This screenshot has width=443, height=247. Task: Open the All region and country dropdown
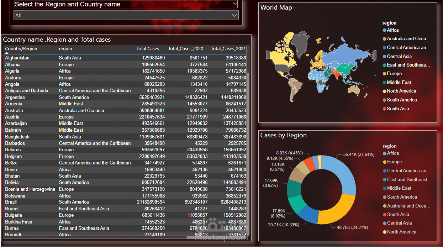(126, 15)
